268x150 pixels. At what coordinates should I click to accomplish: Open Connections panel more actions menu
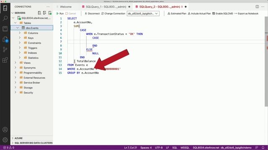click(48, 7)
